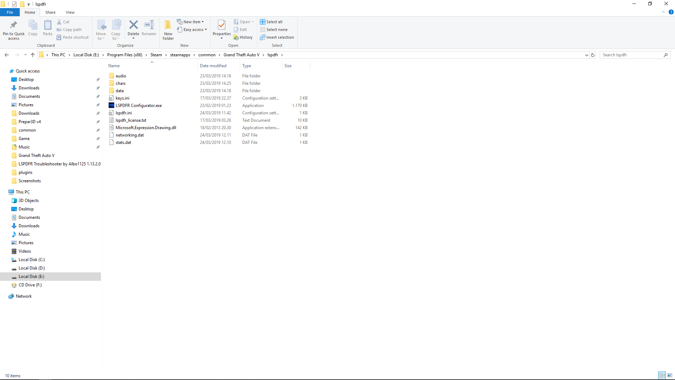The height and width of the screenshot is (380, 675).
Task: Click Pin to Quick access icon
Action: coord(14,25)
